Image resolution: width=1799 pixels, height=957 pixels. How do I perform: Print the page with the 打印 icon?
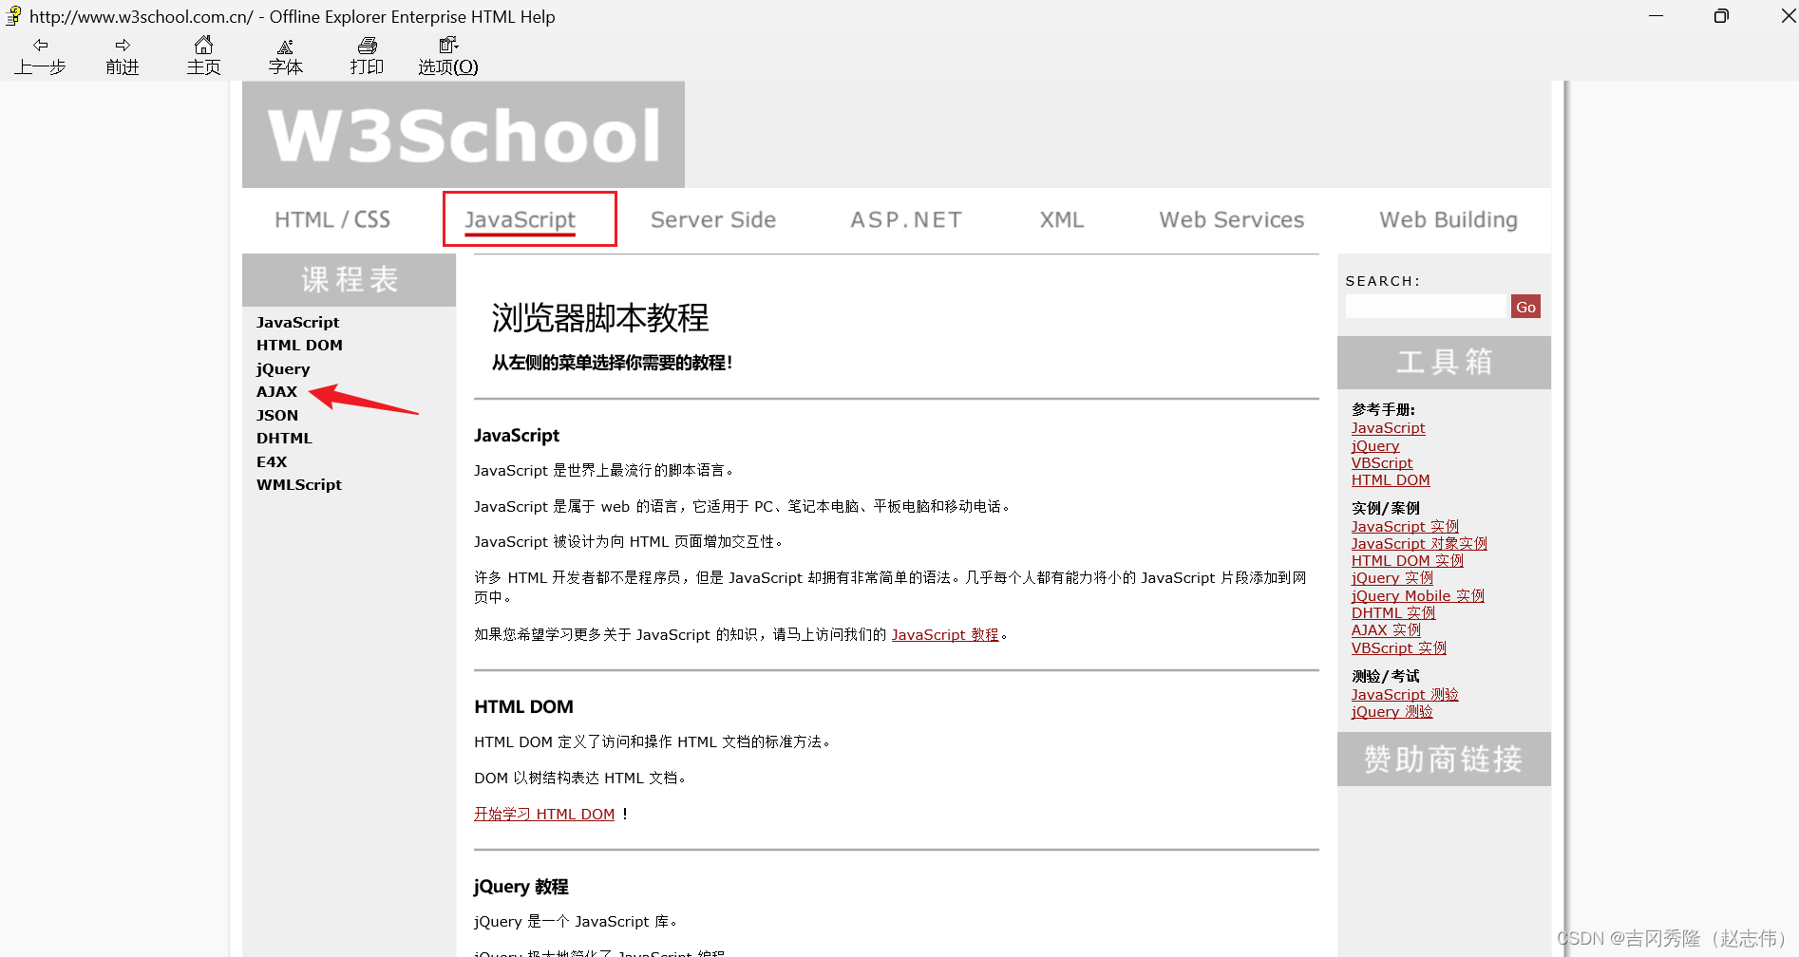367,56
